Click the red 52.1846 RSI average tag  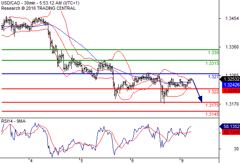(x=231, y=132)
